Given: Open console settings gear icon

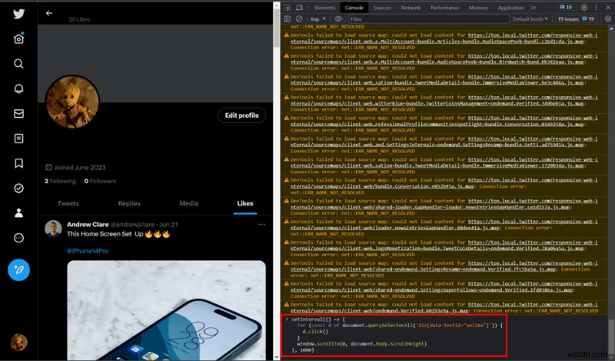Looking at the screenshot, I should 608,18.
